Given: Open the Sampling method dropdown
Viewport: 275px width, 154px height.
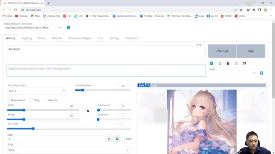Looking at the screenshot, I should tap(37, 91).
